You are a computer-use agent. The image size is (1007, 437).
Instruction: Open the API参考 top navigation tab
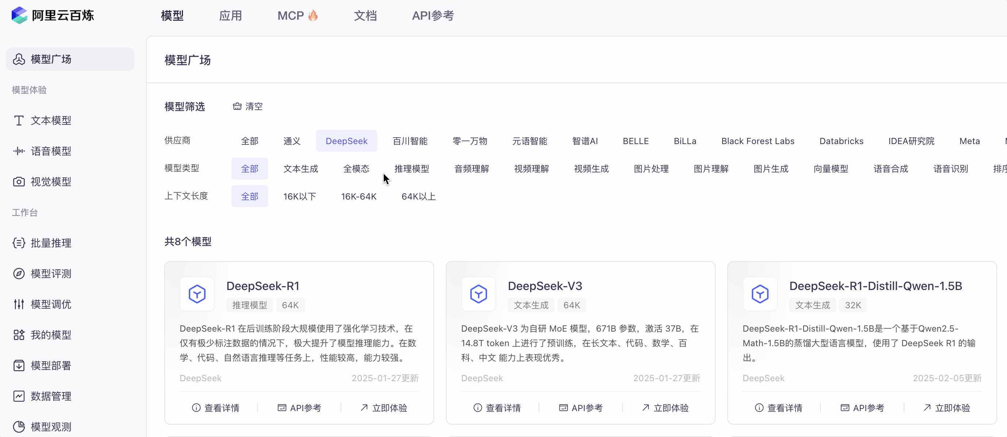coord(432,16)
